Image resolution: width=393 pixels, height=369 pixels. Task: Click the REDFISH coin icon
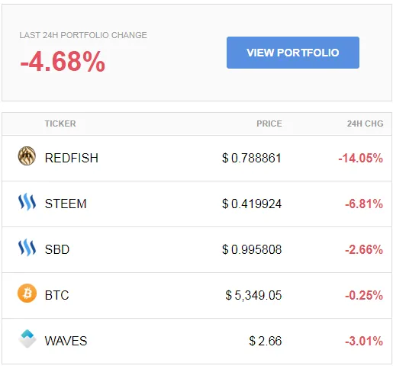(27, 156)
